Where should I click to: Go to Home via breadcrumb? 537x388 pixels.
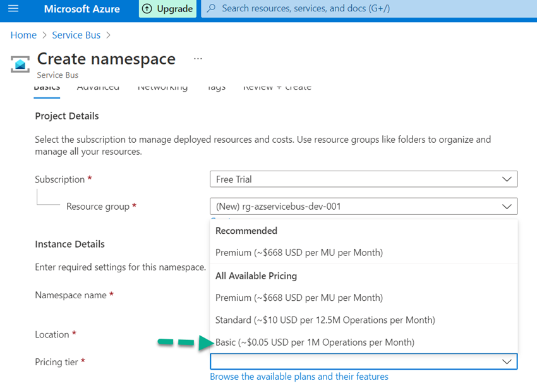point(23,35)
